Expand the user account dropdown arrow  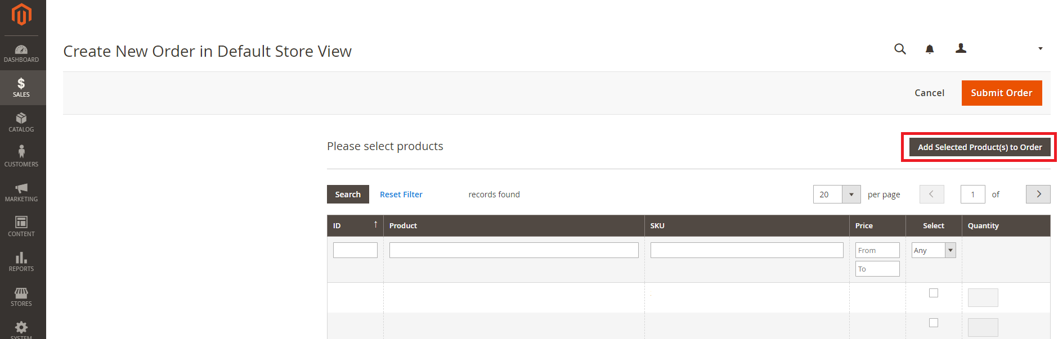pos(1040,49)
